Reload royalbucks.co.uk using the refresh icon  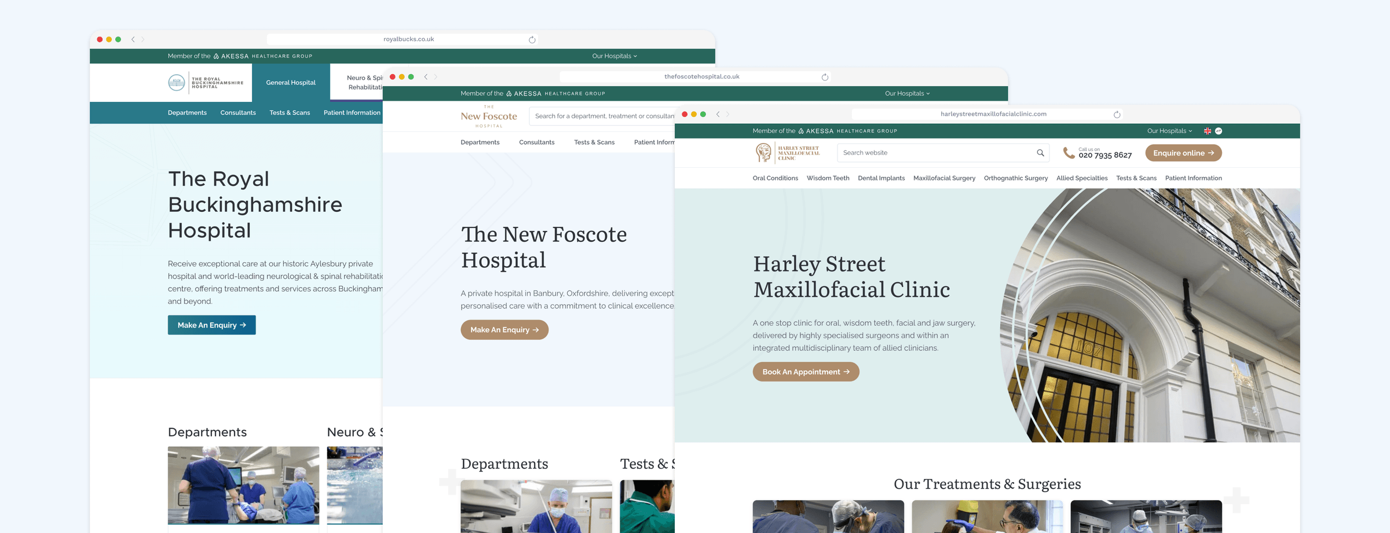click(x=532, y=39)
